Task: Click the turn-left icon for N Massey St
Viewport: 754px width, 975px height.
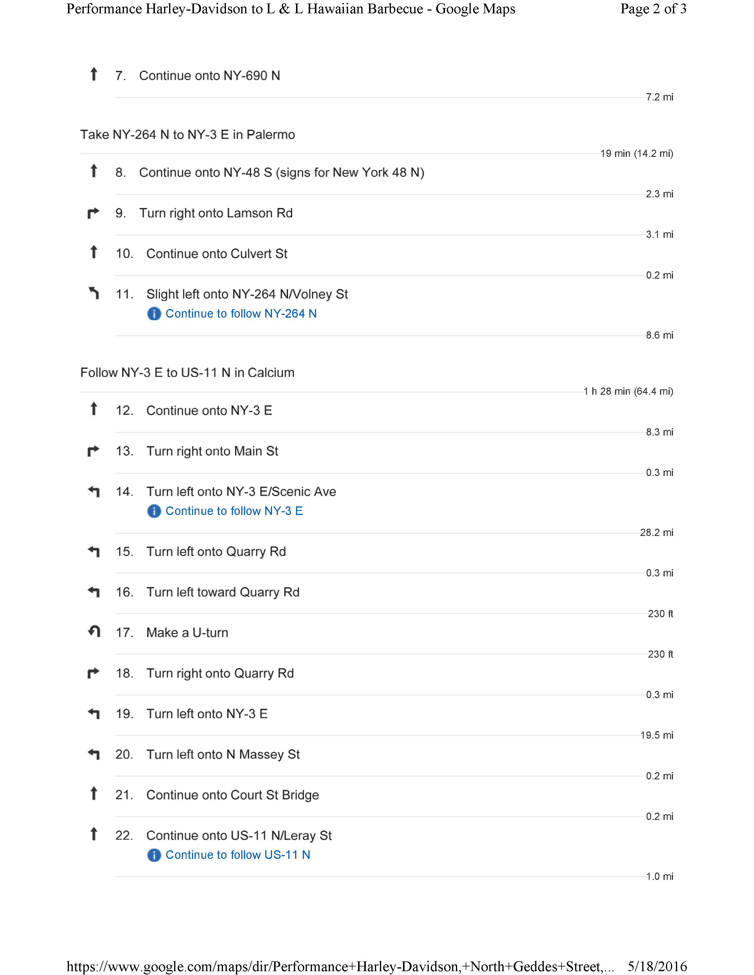Action: point(93,755)
